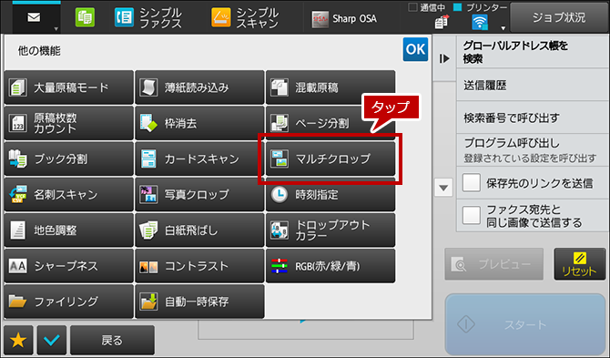Tap the プレビュー button
Screen dimensions: 610x358
pos(494,264)
